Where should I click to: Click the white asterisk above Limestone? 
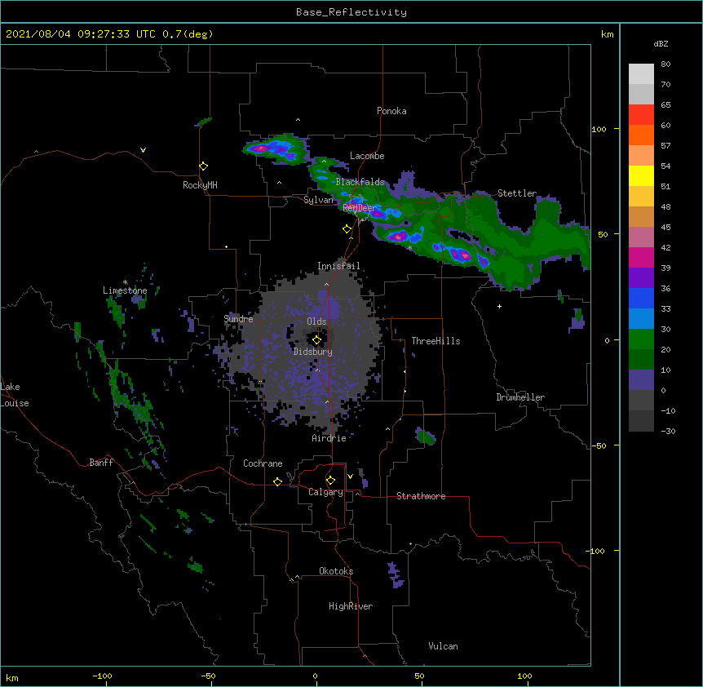click(125, 282)
